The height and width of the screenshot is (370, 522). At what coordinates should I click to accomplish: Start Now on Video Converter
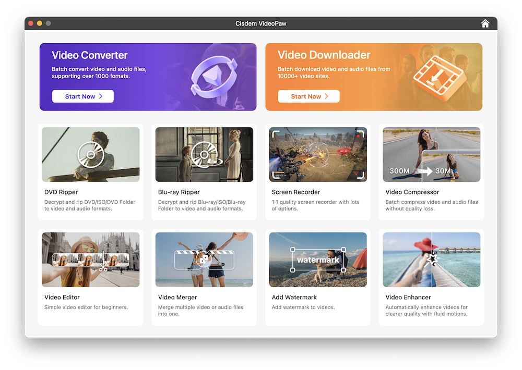[82, 96]
